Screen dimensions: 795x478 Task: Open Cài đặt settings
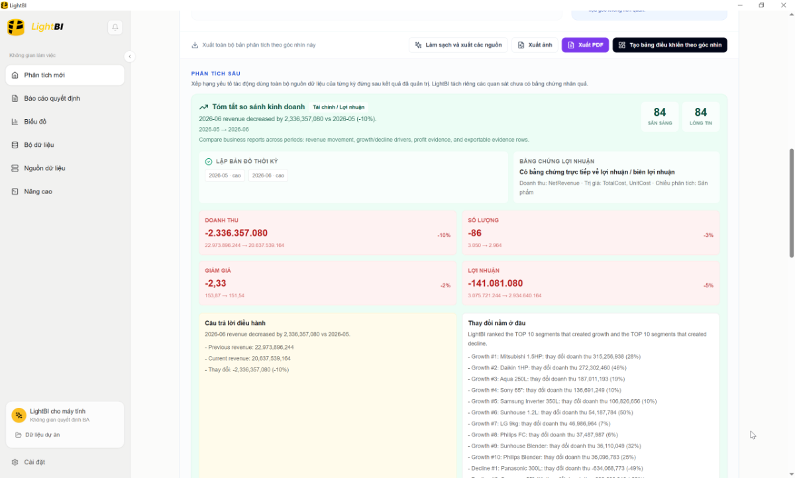click(x=65, y=462)
